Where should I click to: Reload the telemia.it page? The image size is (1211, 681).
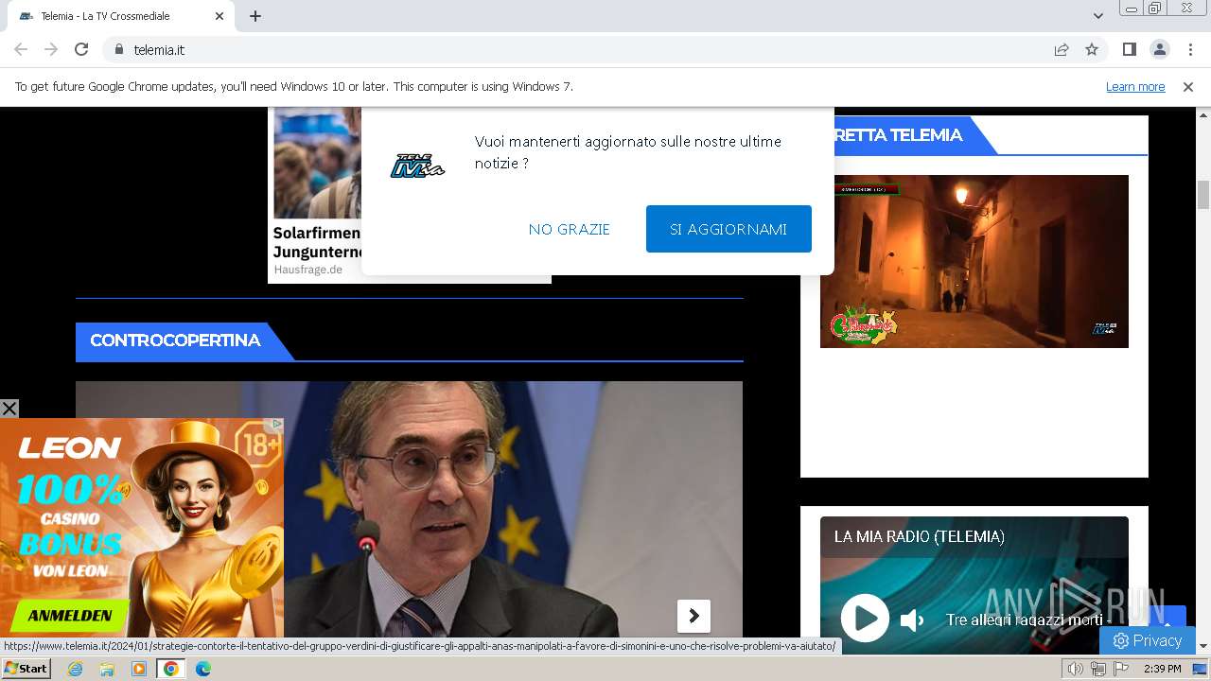pos(81,49)
